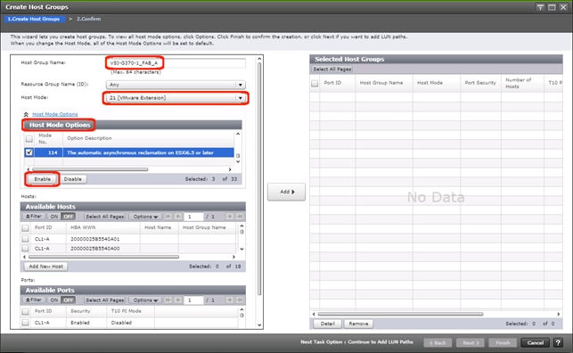
Task: Go to first page in Available Hosts
Action: coord(168,217)
